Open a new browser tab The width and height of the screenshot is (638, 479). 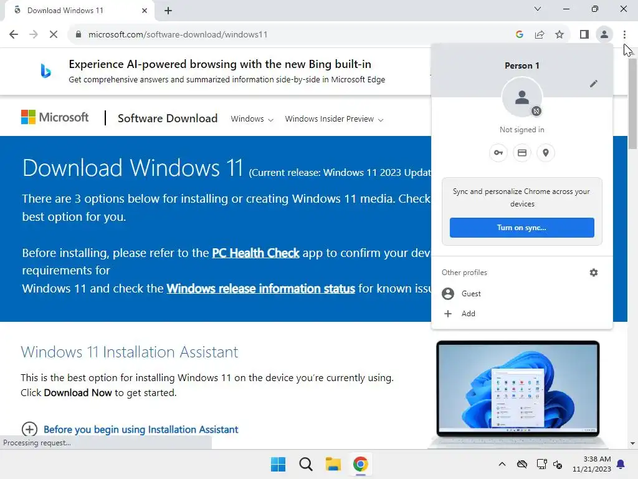click(x=168, y=11)
